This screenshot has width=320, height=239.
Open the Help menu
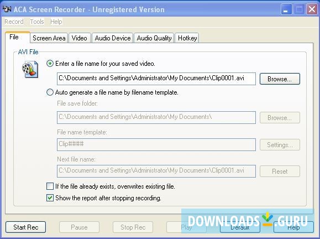[56, 22]
